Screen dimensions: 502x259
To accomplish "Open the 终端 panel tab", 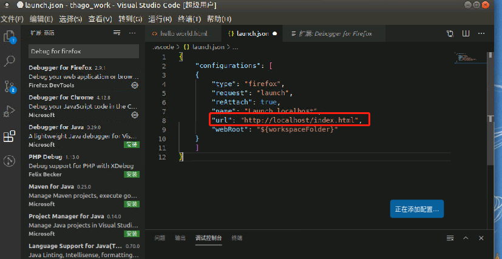I will 237,238.
